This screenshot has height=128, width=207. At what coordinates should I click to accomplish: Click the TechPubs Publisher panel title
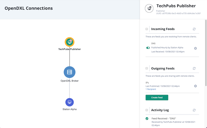pos(176,6)
